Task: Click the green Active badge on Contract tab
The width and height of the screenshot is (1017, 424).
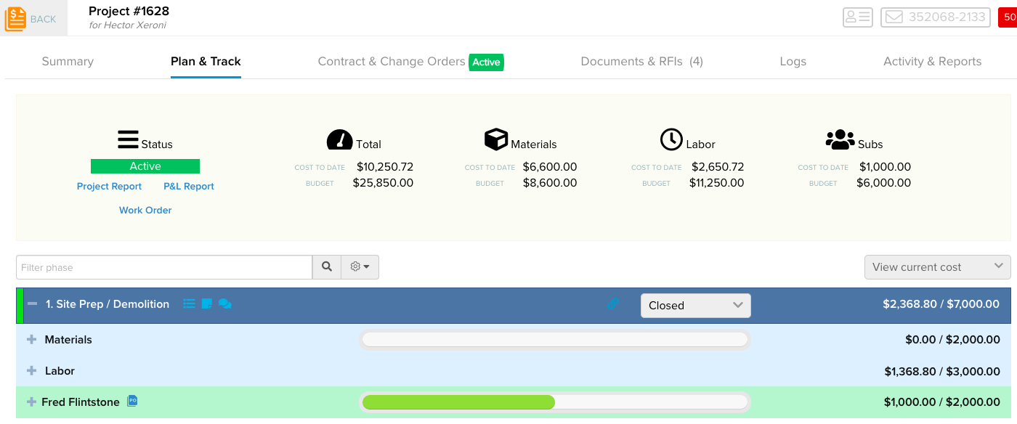Action: [x=486, y=62]
